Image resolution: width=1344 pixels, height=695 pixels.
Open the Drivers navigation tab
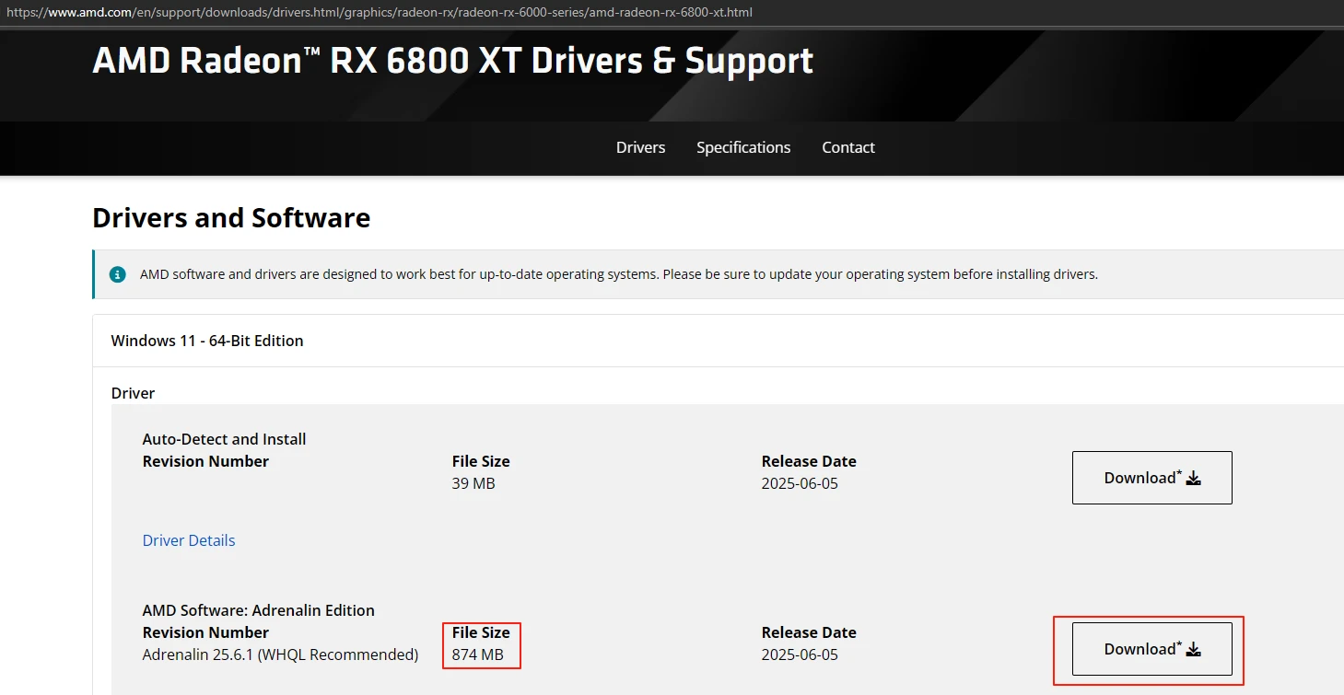[640, 147]
